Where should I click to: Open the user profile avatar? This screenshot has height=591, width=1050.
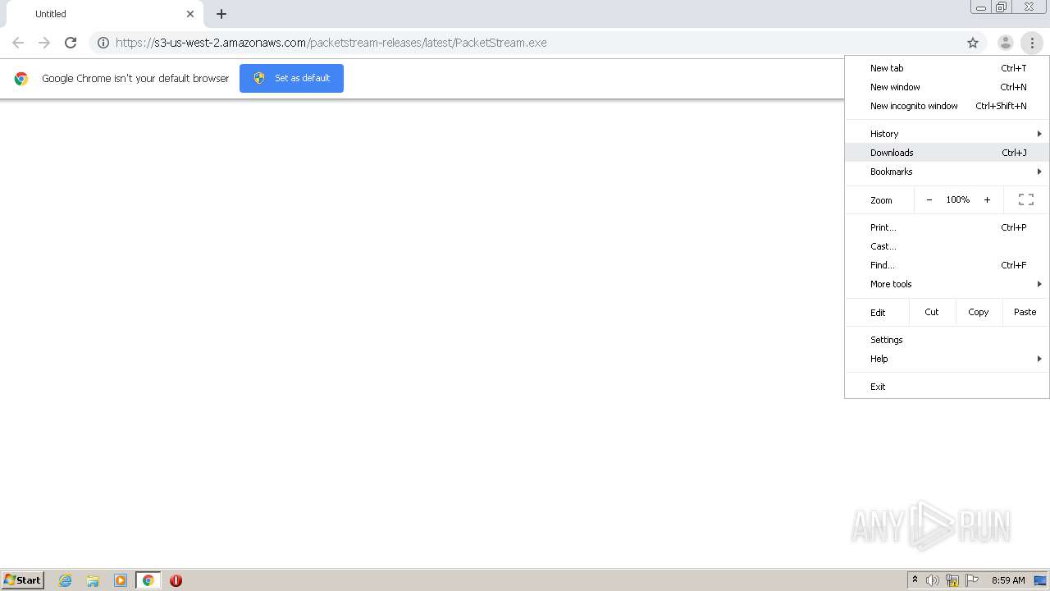coord(1005,43)
